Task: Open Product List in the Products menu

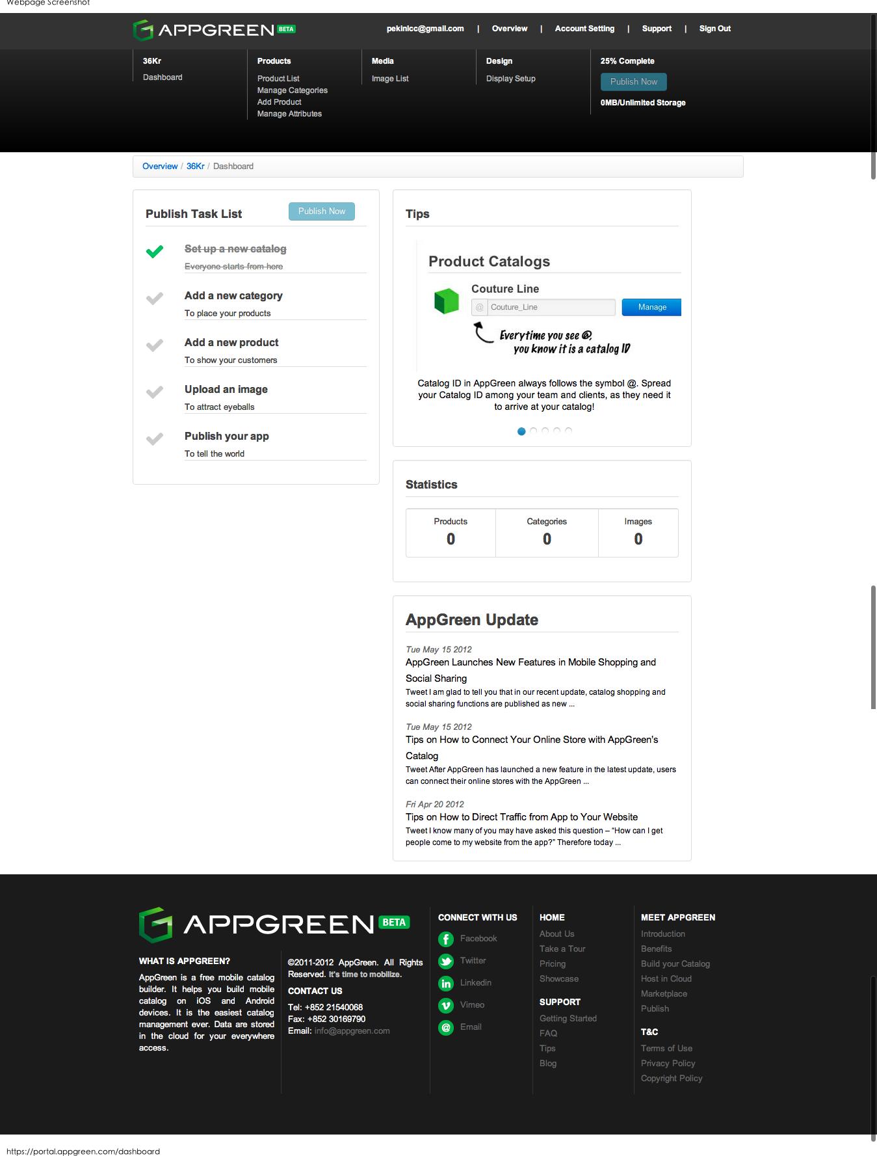Action: click(x=278, y=79)
